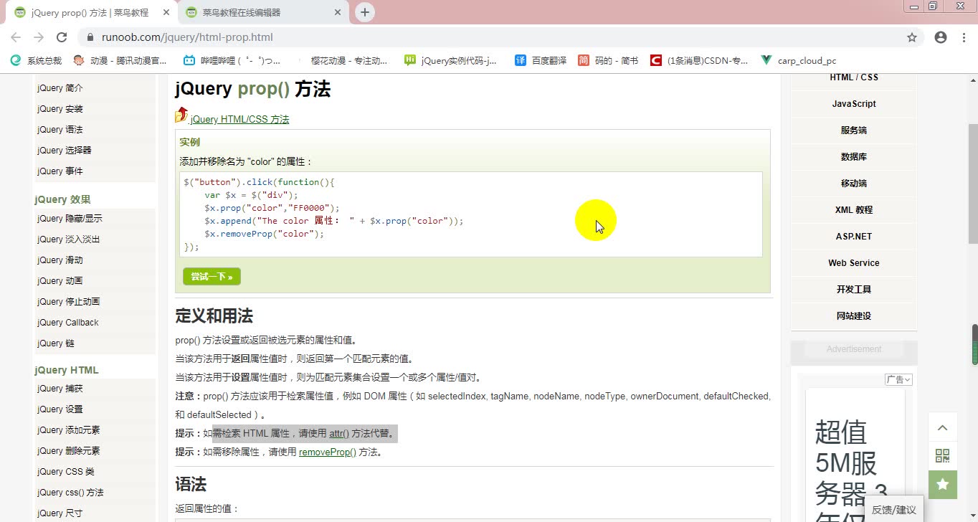Follow the removeProp() link
The image size is (978, 522).
pos(328,452)
